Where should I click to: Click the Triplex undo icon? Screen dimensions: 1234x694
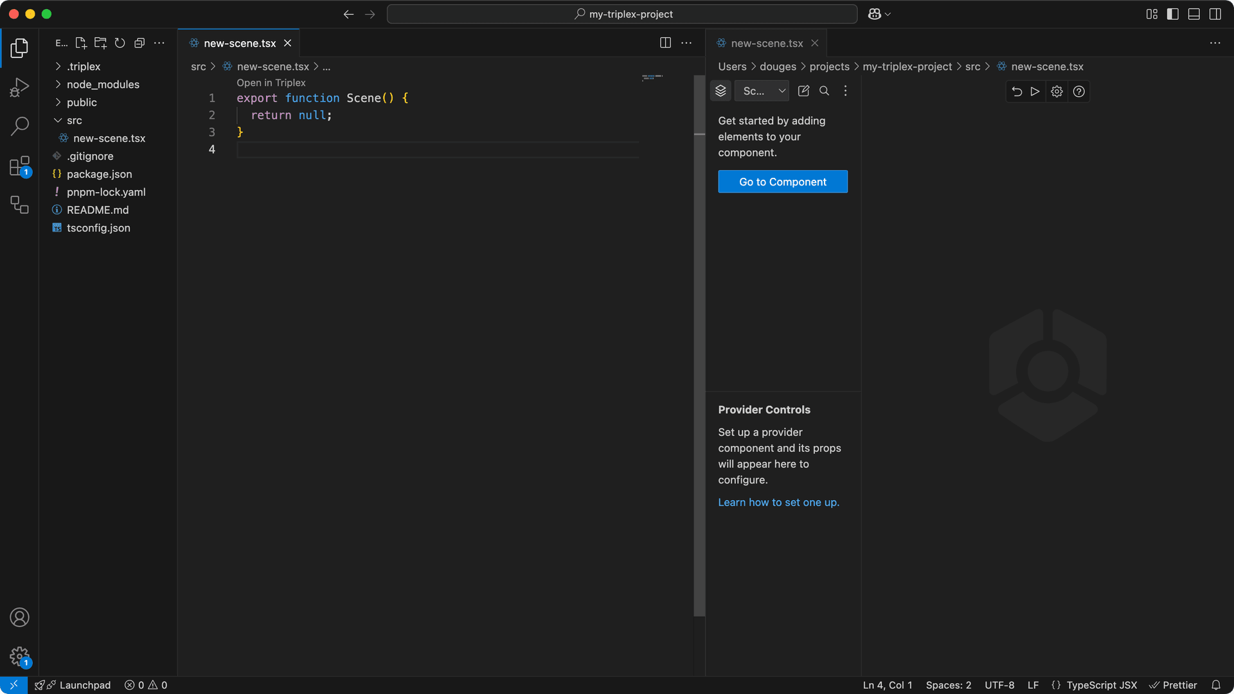coord(1016,92)
